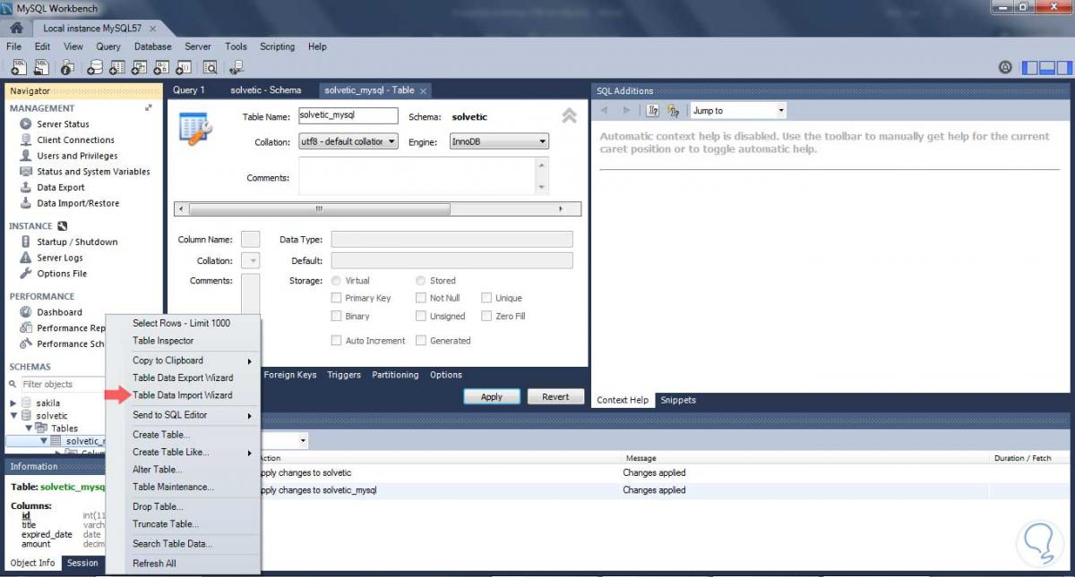The image size is (1075, 577).
Task: Open preferences gear icon at top right
Action: [x=1005, y=67]
